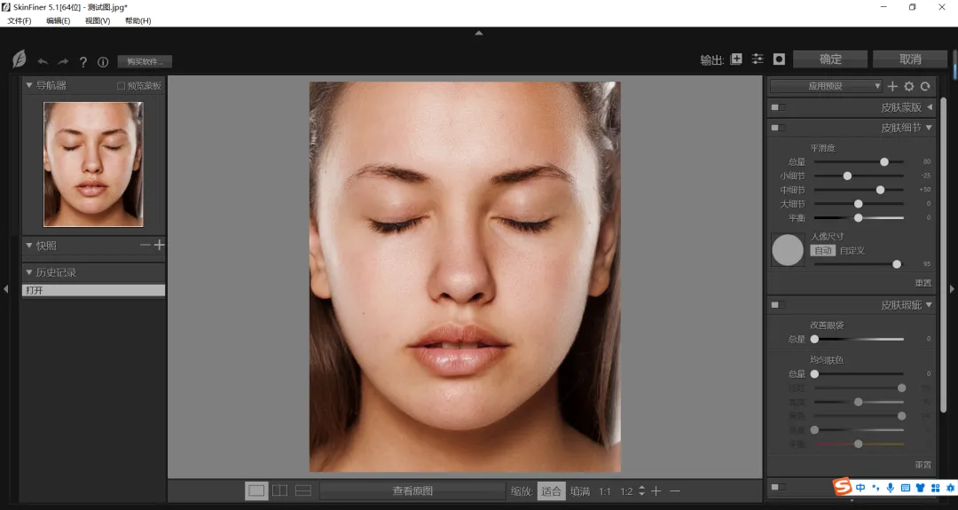This screenshot has width=958, height=510.
Task: Click the zoom ratio stepper arrows
Action: (641, 491)
